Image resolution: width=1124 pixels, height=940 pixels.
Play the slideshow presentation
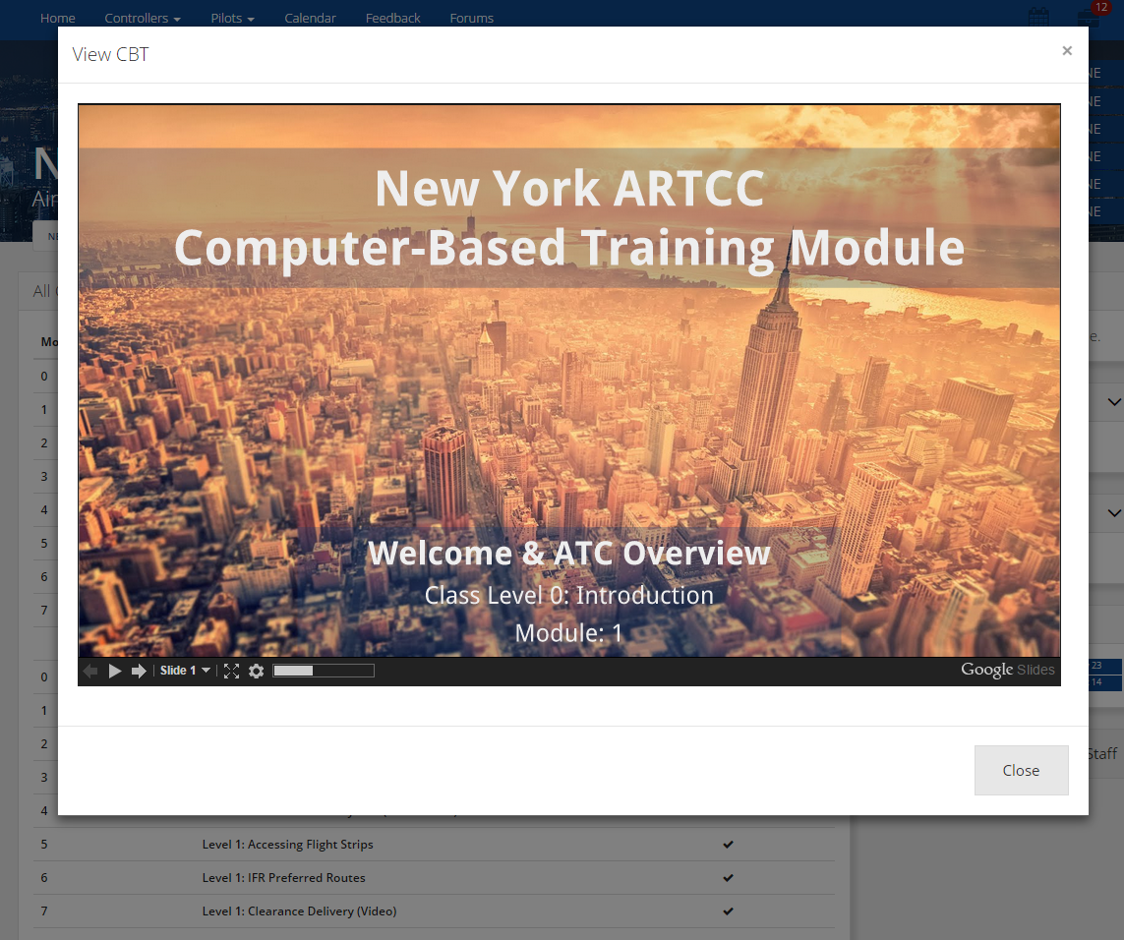pos(115,671)
